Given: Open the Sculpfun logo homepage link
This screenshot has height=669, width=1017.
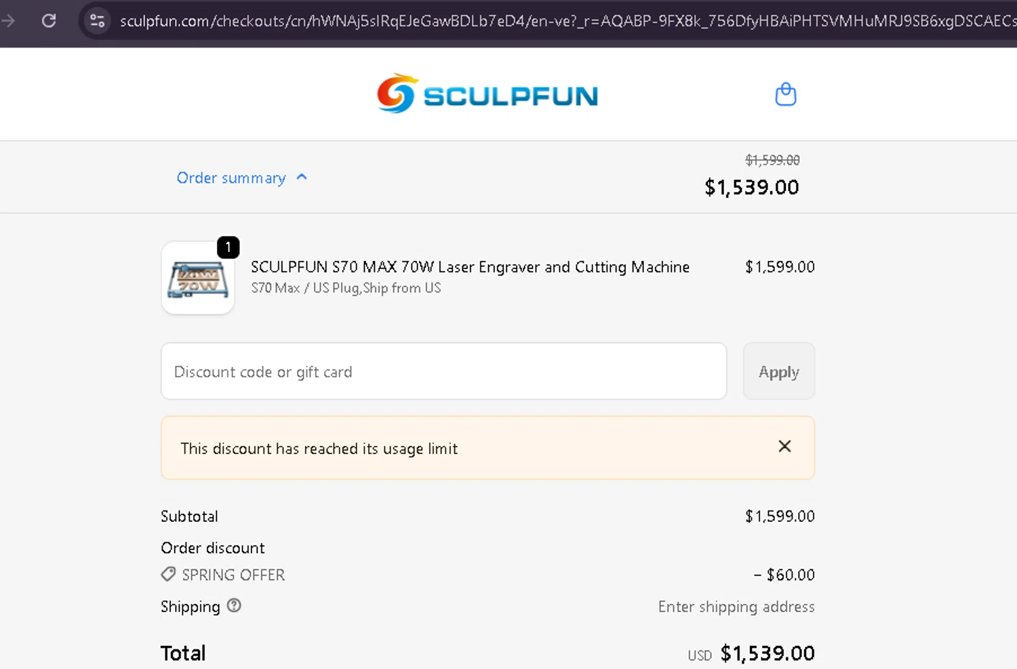Looking at the screenshot, I should pyautogui.click(x=487, y=94).
